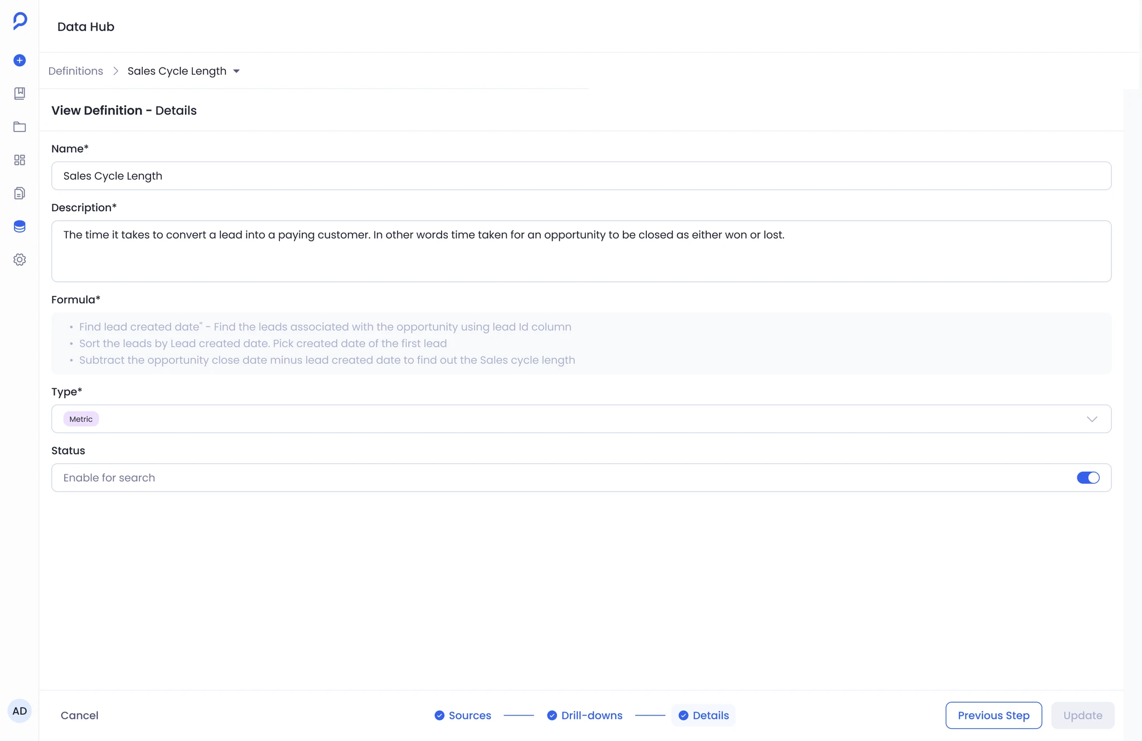
Task: Open the bookmark icon in the sidebar
Action: (20, 93)
